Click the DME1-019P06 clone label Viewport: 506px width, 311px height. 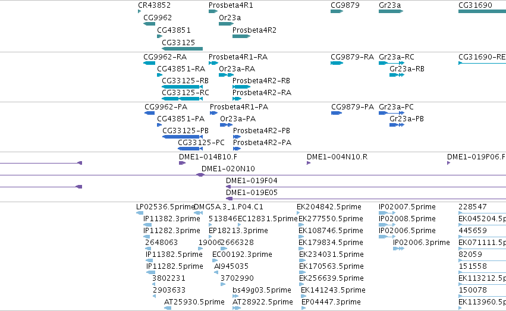pyautogui.click(x=476, y=157)
